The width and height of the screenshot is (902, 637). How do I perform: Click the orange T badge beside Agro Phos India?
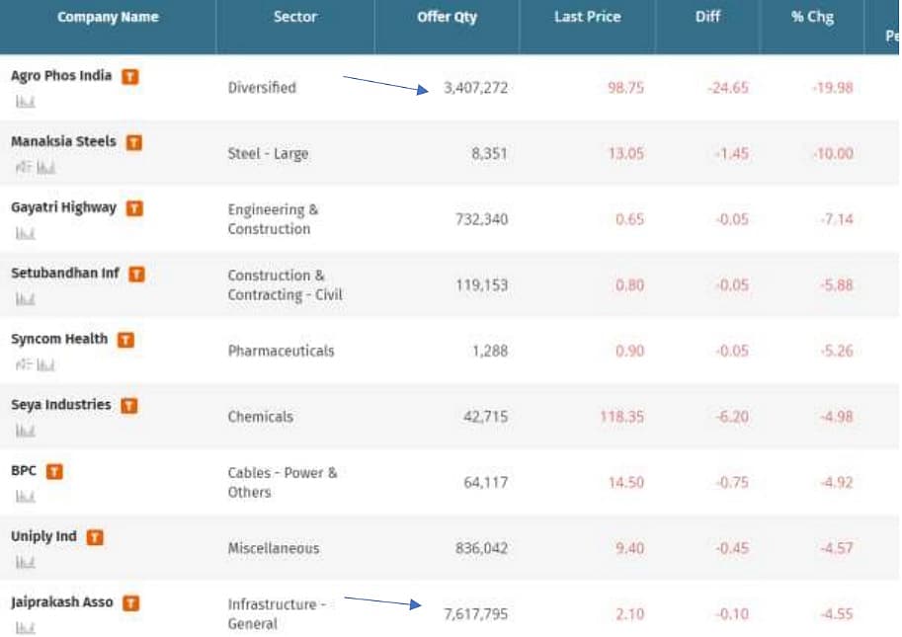pos(130,77)
